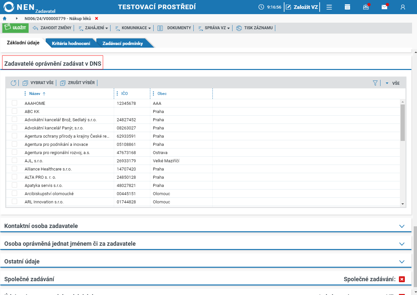417x295 pixels.
Task: Click the N006/24/V00000779 - Nákup léků breadcrumb
Action: point(58,18)
